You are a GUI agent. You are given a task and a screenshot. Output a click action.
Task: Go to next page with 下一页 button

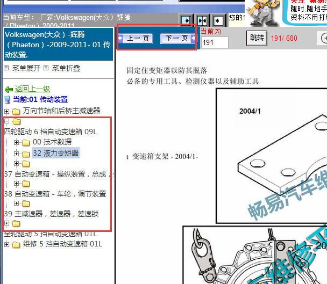177,38
